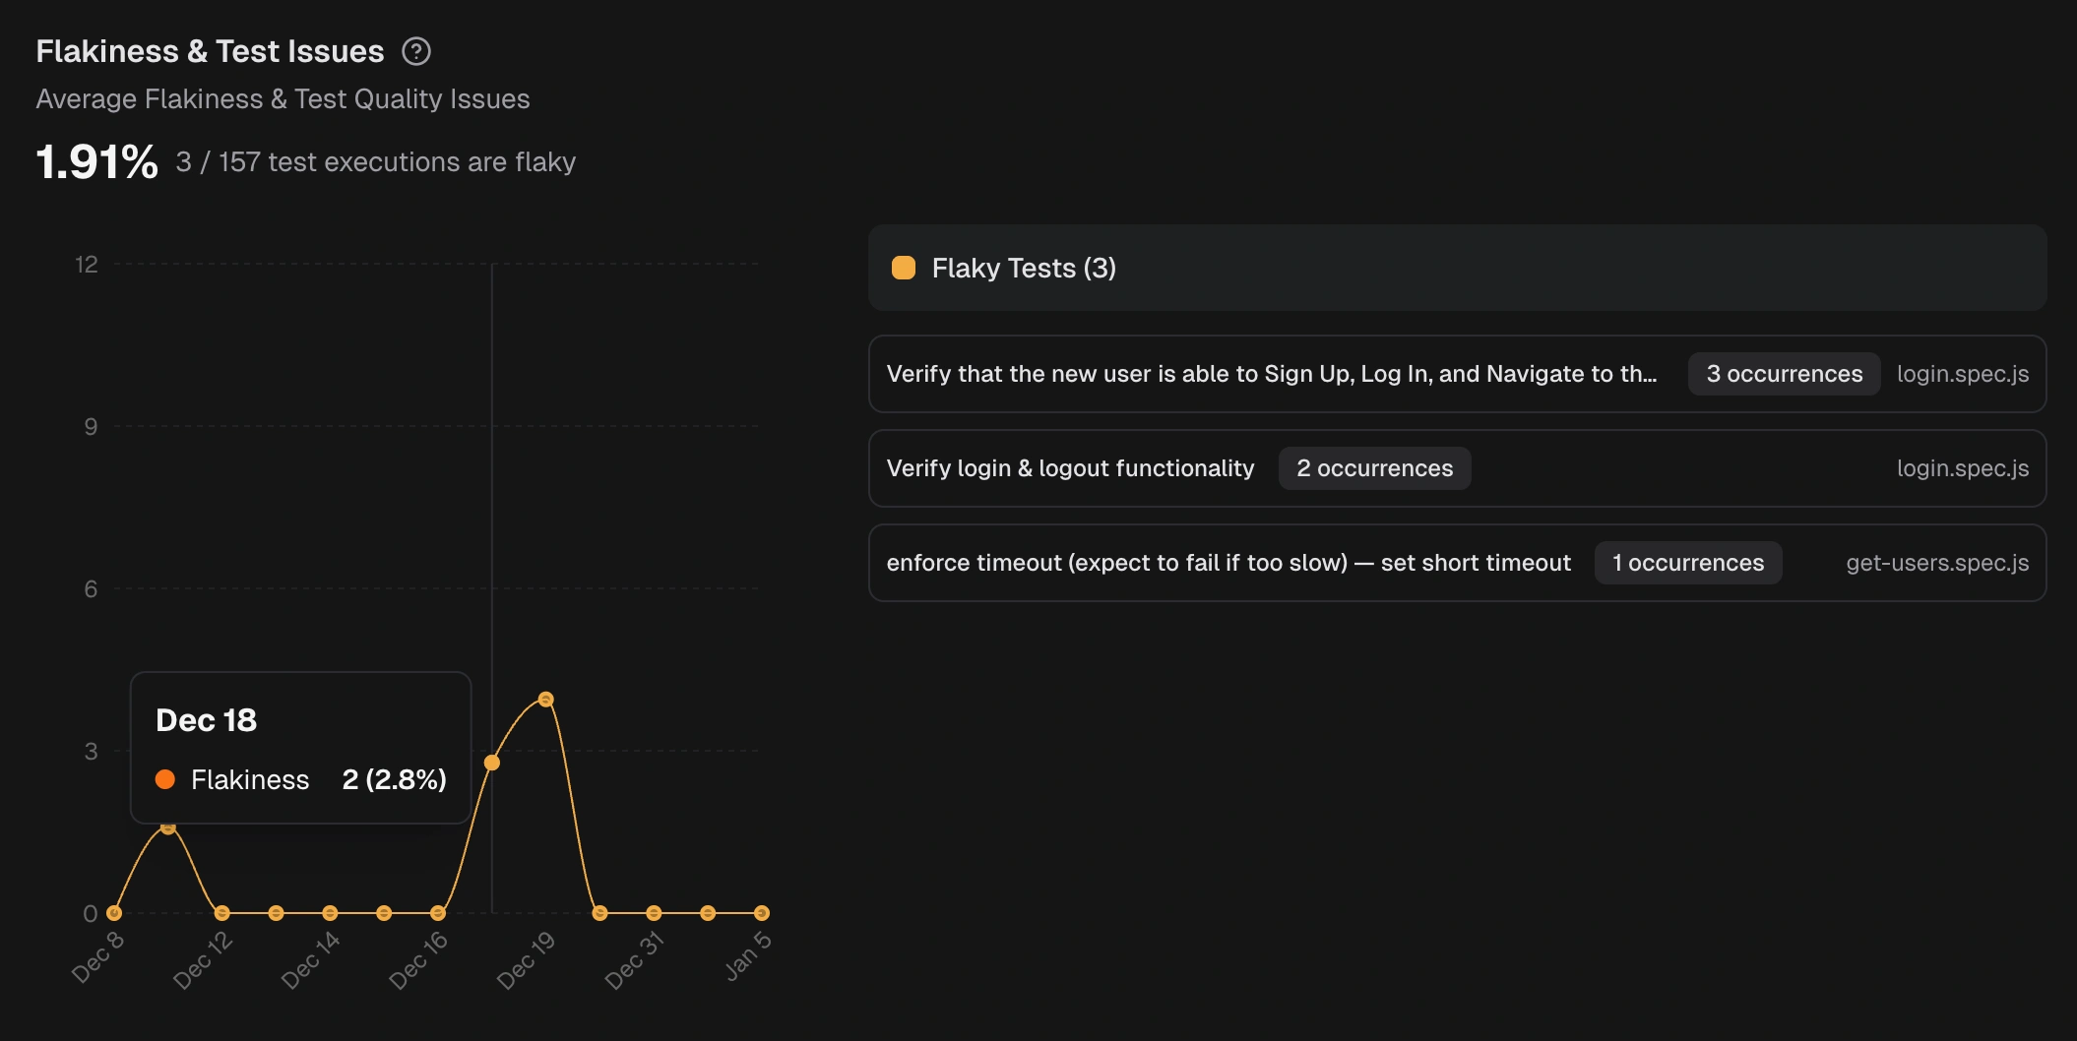Click the orange Flaky Tests legend marker
The height and width of the screenshot is (1041, 2077).
pyautogui.click(x=903, y=267)
